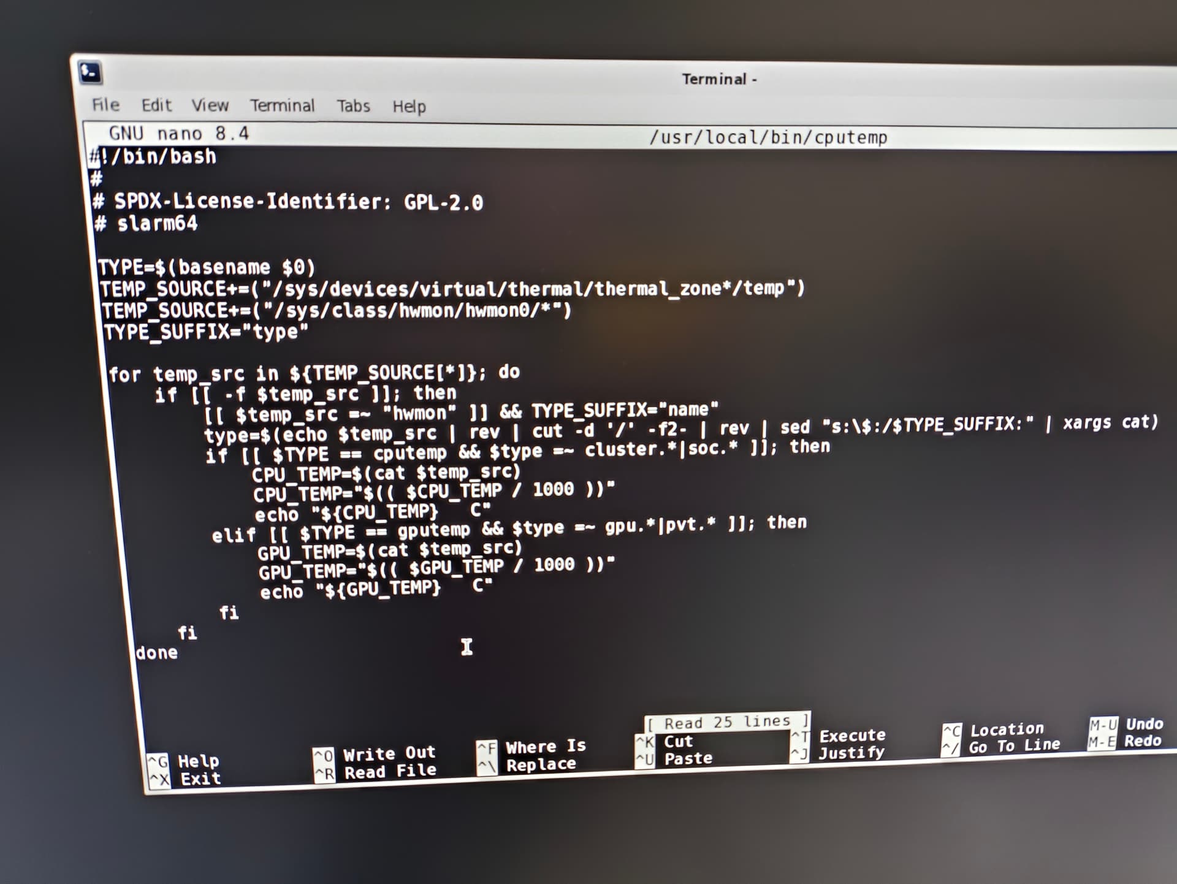Click the ^C Location shortcut
1177x884 pixels.
click(993, 730)
